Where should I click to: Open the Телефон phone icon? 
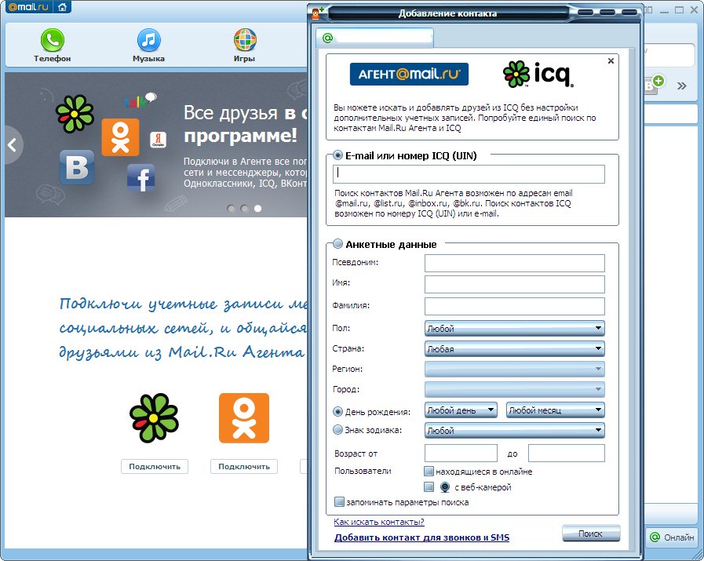tap(52, 40)
